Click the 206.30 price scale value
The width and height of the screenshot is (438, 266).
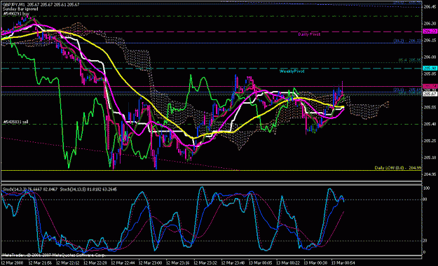430,23
